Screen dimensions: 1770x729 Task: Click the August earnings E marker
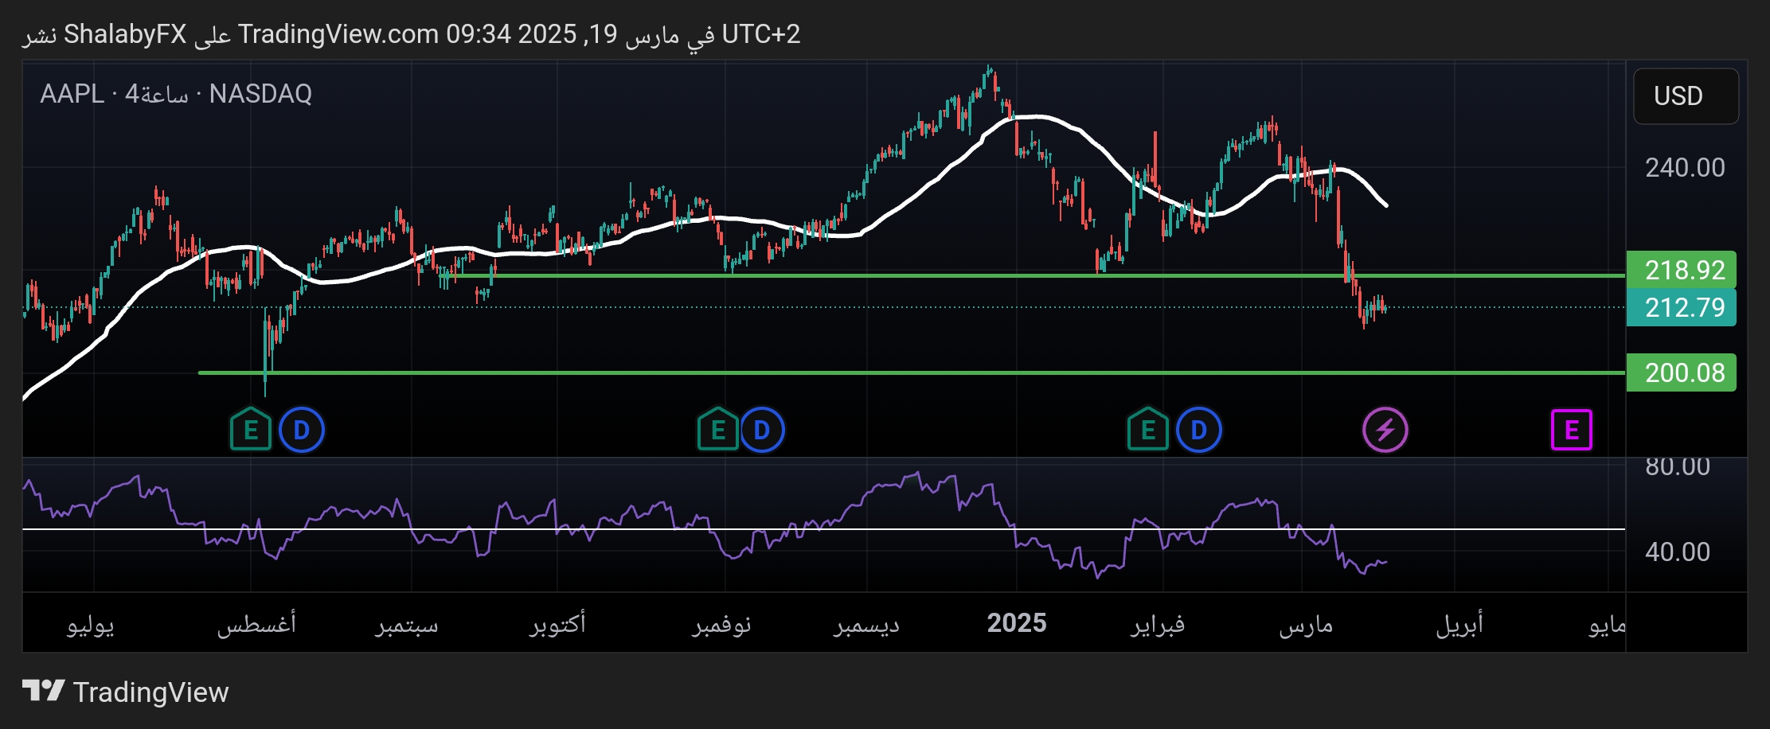(251, 430)
